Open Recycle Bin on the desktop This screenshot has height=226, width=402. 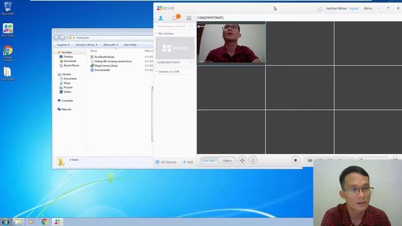8,8
